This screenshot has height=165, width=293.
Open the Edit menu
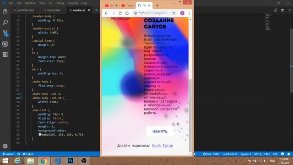(19, 3)
